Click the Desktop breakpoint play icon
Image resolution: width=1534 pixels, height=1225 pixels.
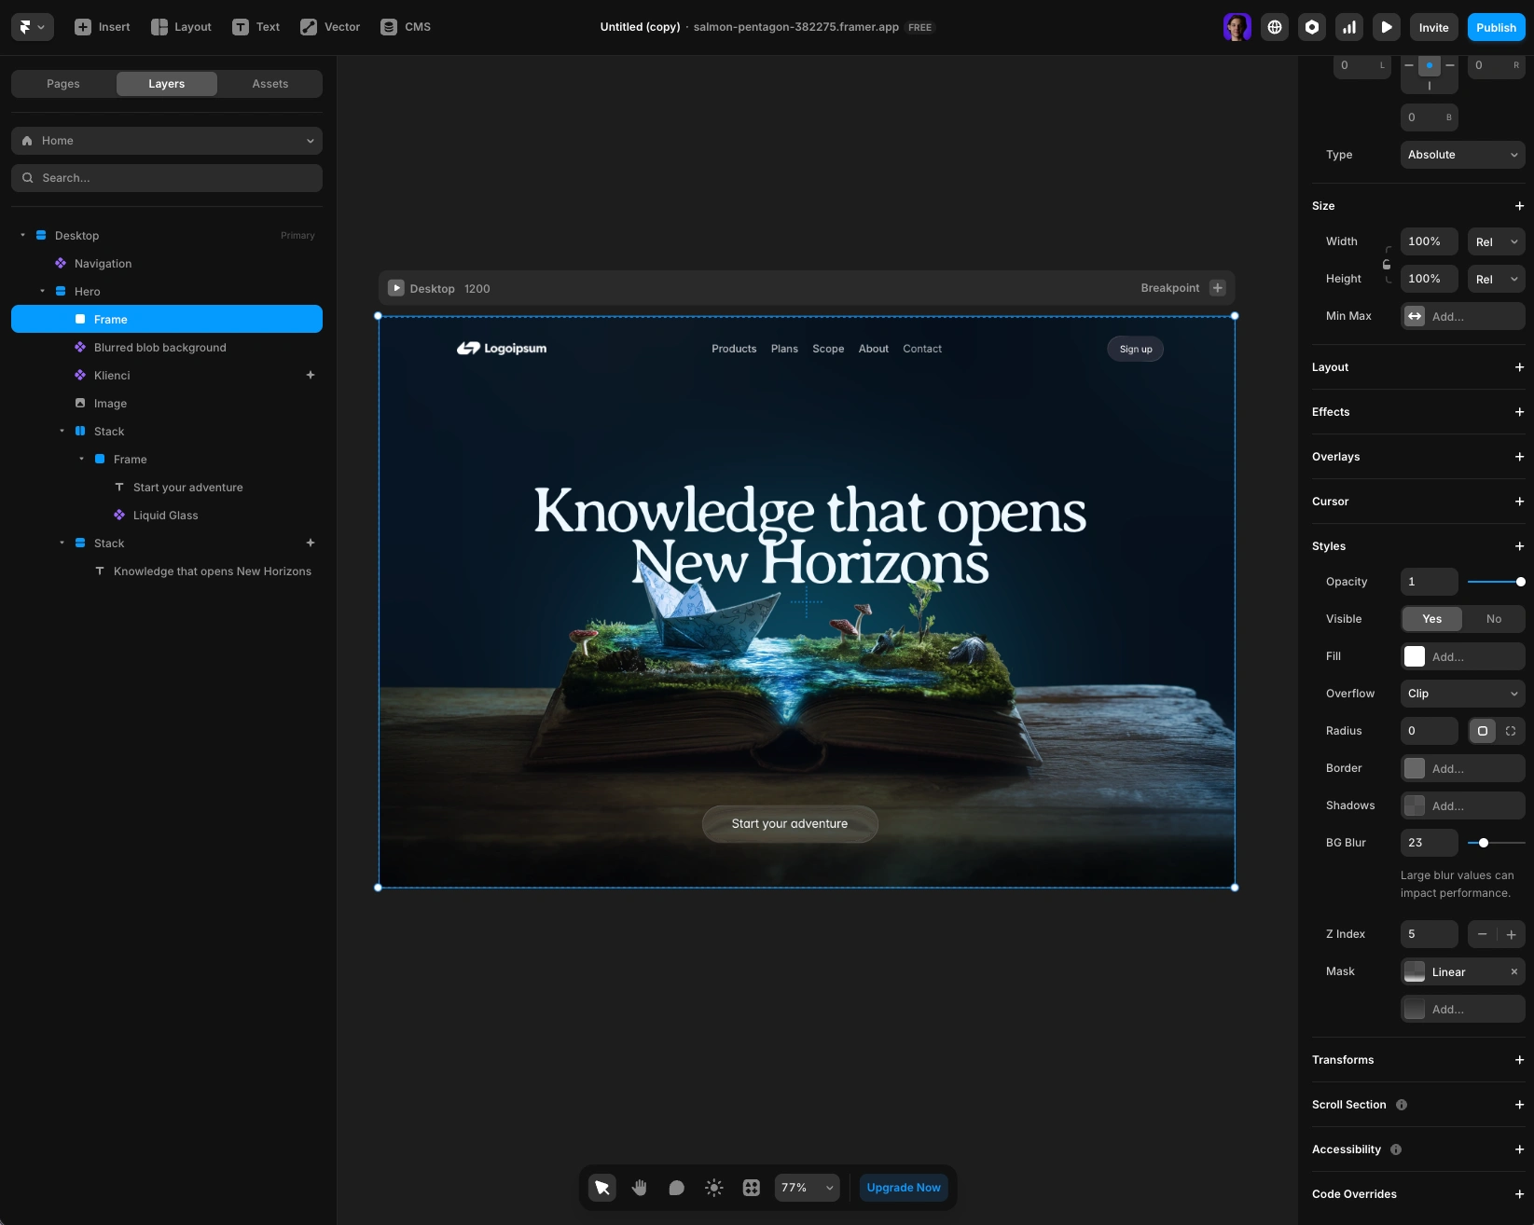point(396,288)
